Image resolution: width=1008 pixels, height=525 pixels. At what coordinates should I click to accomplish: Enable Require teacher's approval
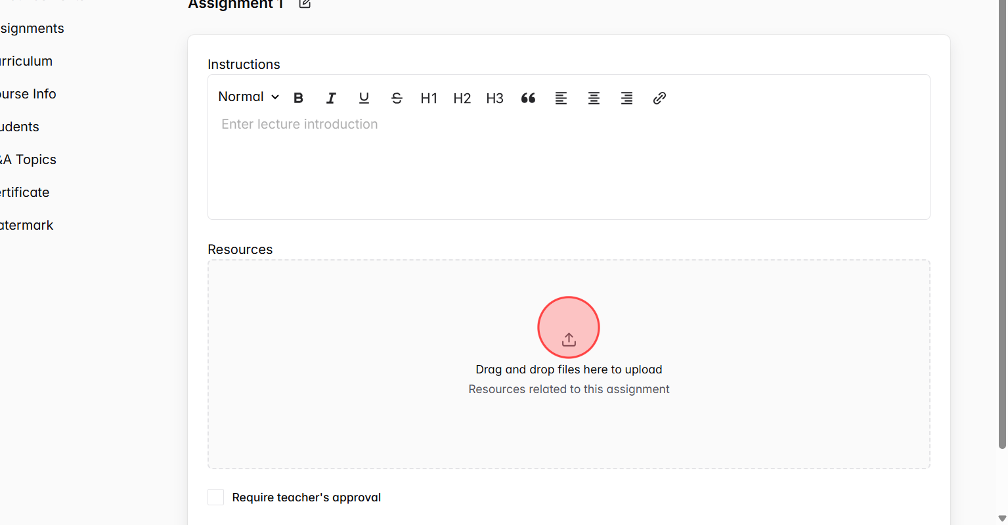(x=215, y=497)
